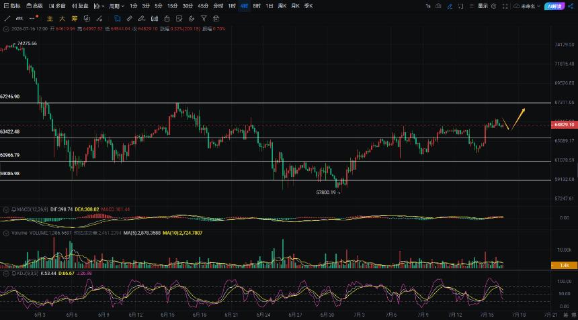The image size is (578, 320).
Task: Click the orange 1.4k volume tag
Action: pyautogui.click(x=564, y=265)
